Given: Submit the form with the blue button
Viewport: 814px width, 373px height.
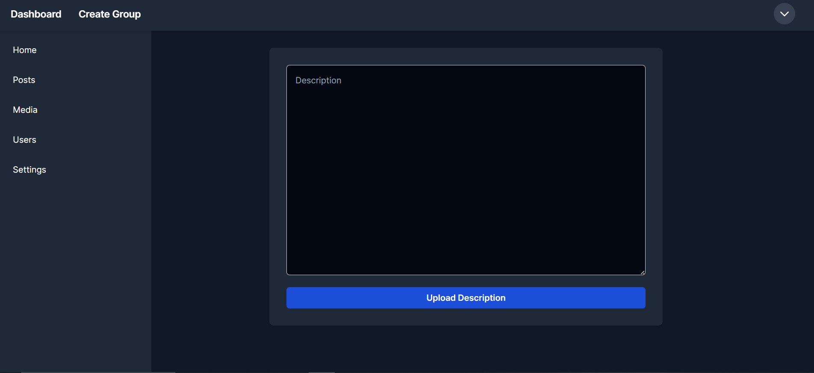Looking at the screenshot, I should 466,298.
